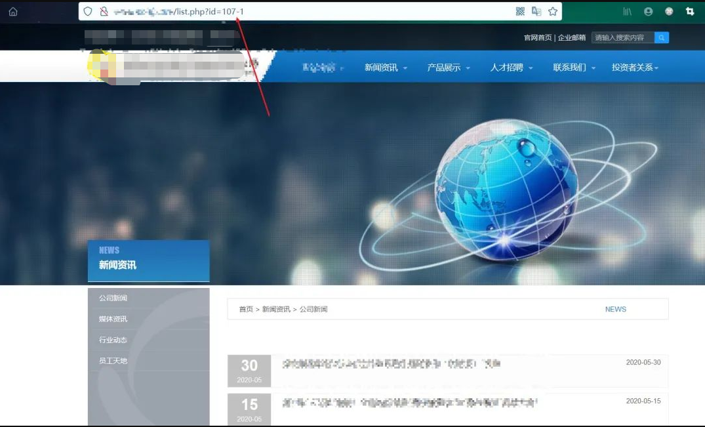Click the insecure connection padlock icon
The height and width of the screenshot is (427, 705).
(x=103, y=11)
